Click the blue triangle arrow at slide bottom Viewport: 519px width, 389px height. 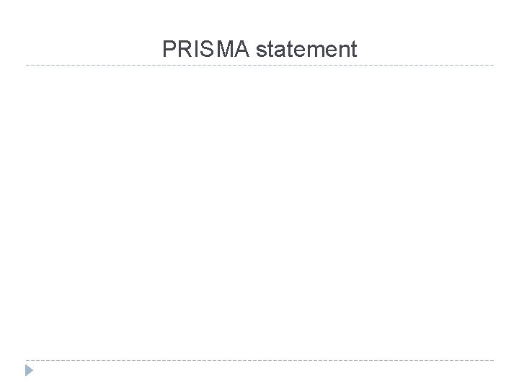point(29,370)
